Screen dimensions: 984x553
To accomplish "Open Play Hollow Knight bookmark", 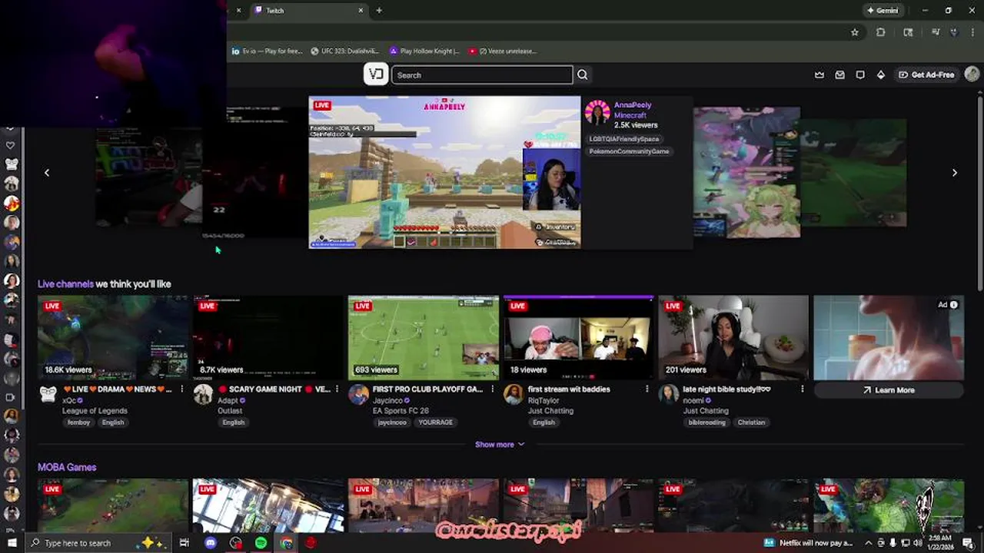I will pyautogui.click(x=424, y=51).
